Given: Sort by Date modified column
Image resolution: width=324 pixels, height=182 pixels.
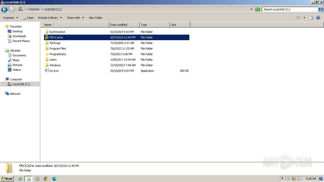Looking at the screenshot, I should point(124,25).
